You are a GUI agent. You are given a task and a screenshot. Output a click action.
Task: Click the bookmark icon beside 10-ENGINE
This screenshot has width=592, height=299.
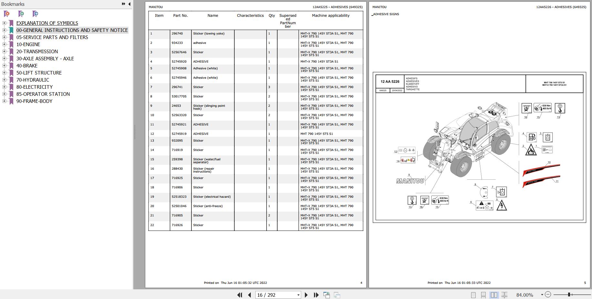click(11, 45)
